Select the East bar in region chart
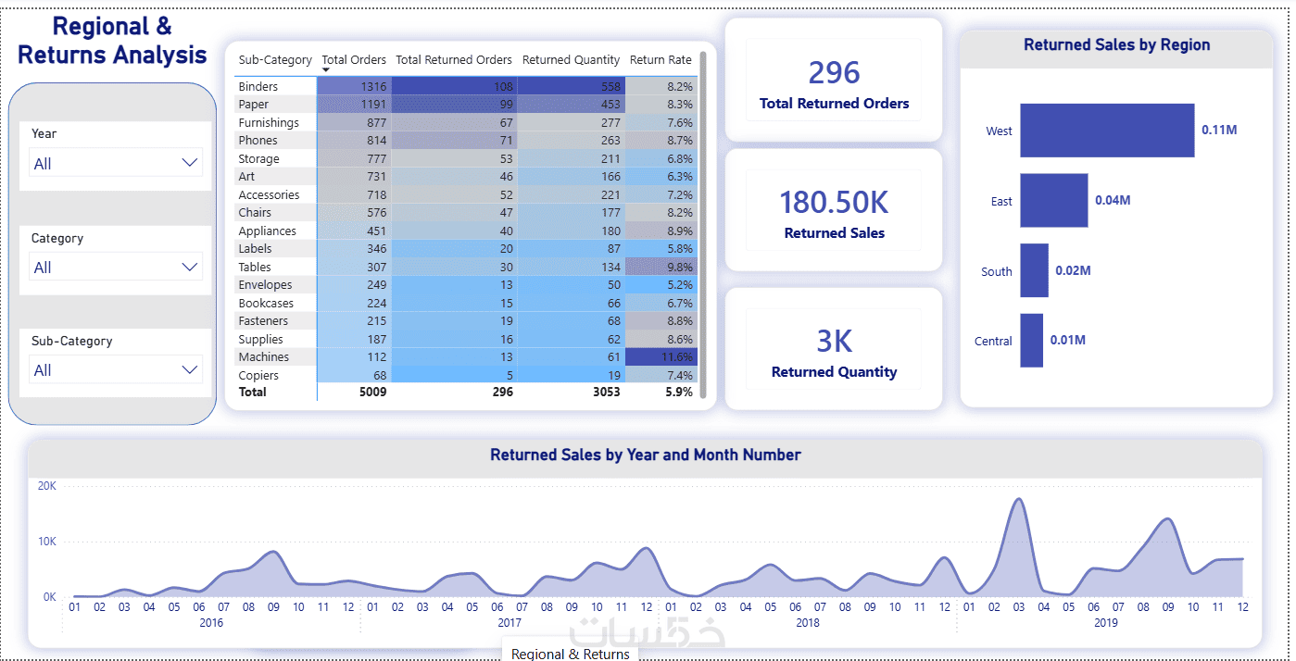The width and height of the screenshot is (1296, 661). pos(1054,200)
